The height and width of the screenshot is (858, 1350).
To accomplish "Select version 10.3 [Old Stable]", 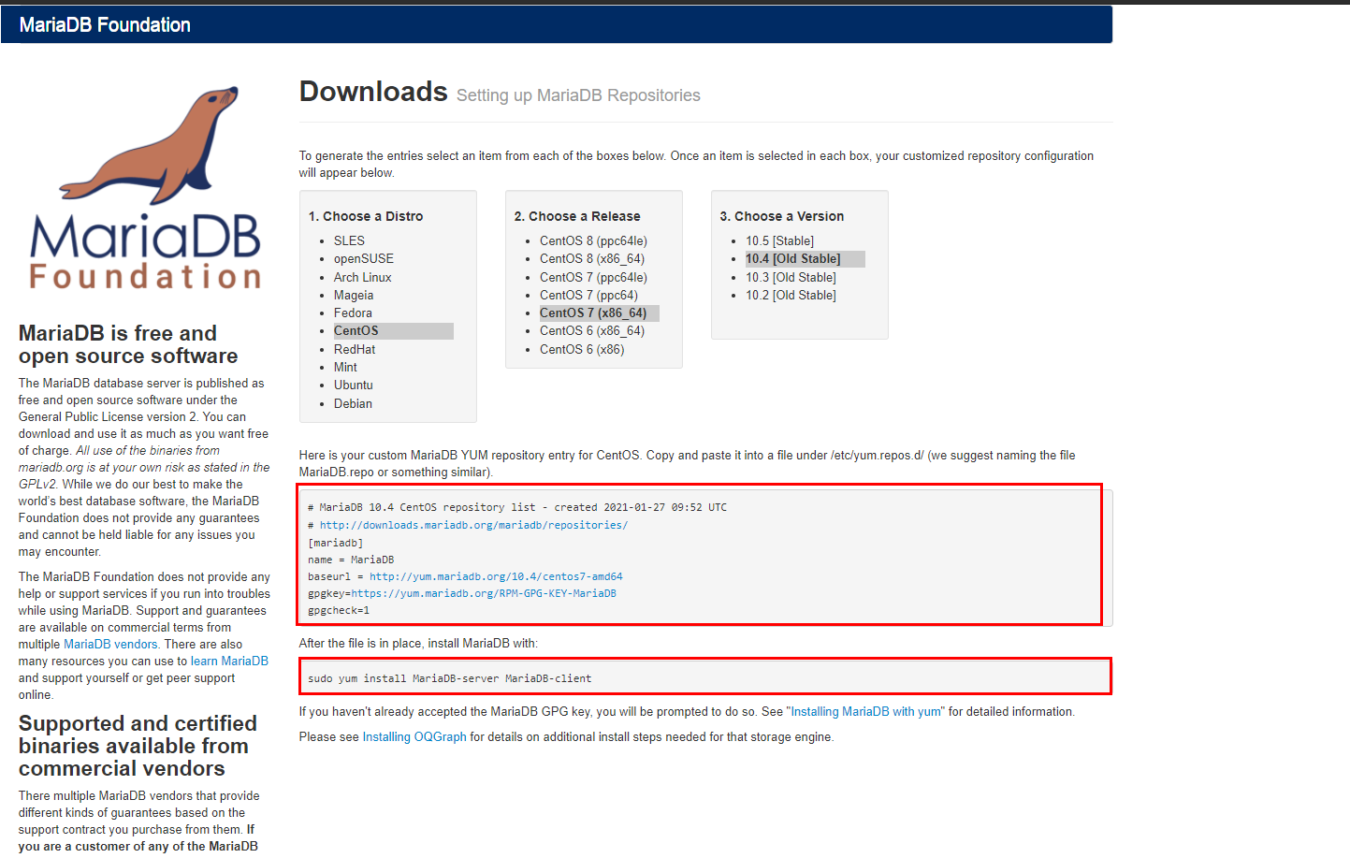I will coord(791,277).
